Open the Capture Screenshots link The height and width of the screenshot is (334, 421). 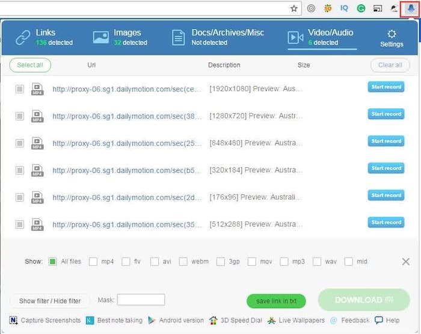pyautogui.click(x=45, y=320)
